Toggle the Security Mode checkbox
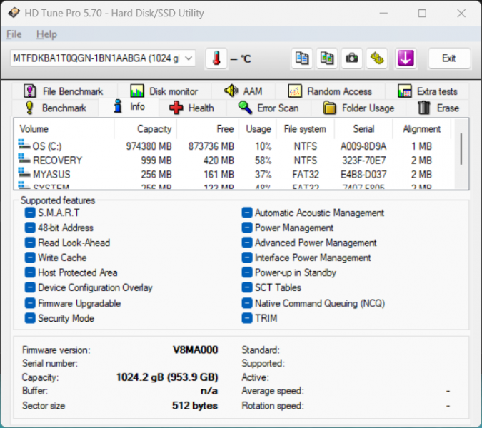 pos(30,318)
